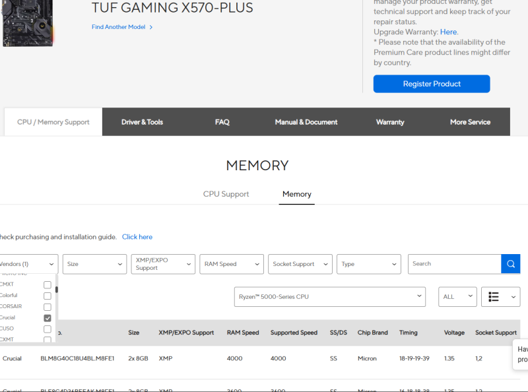Open the Type filter dropdown
This screenshot has height=392, width=528.
pyautogui.click(x=369, y=264)
